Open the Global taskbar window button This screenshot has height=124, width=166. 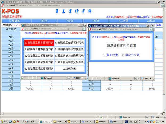coord(73,122)
